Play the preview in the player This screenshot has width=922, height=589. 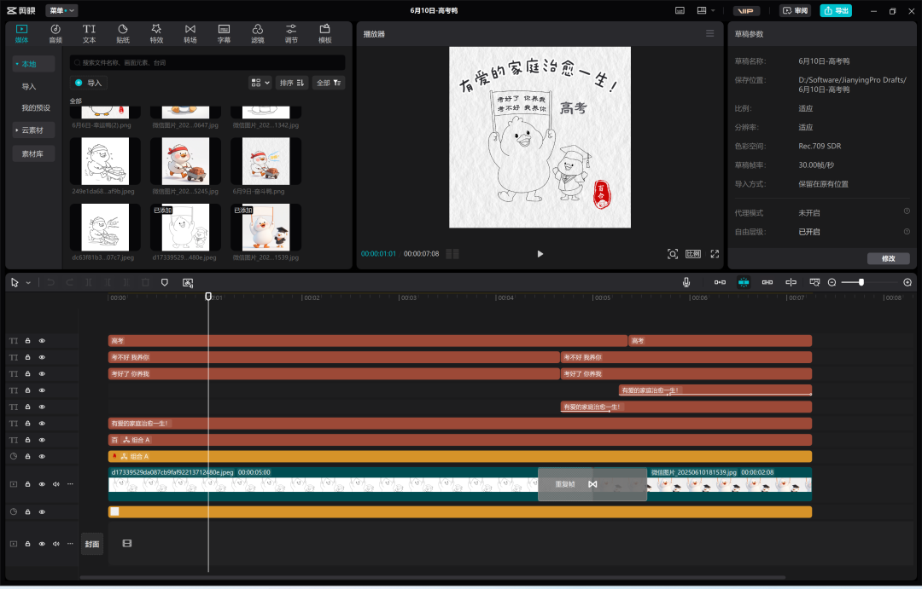(540, 254)
